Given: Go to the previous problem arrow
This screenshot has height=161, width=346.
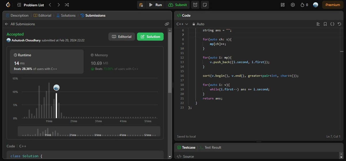Looking at the screenshot, I should [x=50, y=5].
